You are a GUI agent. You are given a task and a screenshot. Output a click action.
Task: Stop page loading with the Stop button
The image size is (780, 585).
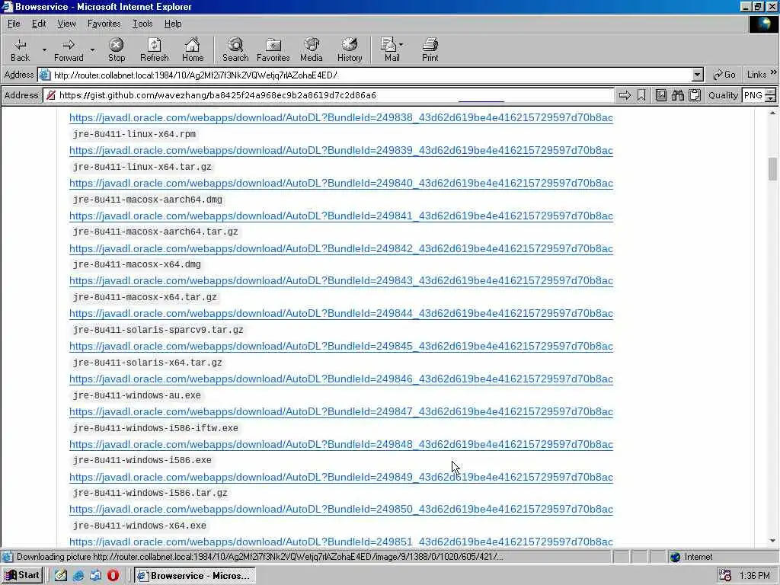tap(117, 50)
